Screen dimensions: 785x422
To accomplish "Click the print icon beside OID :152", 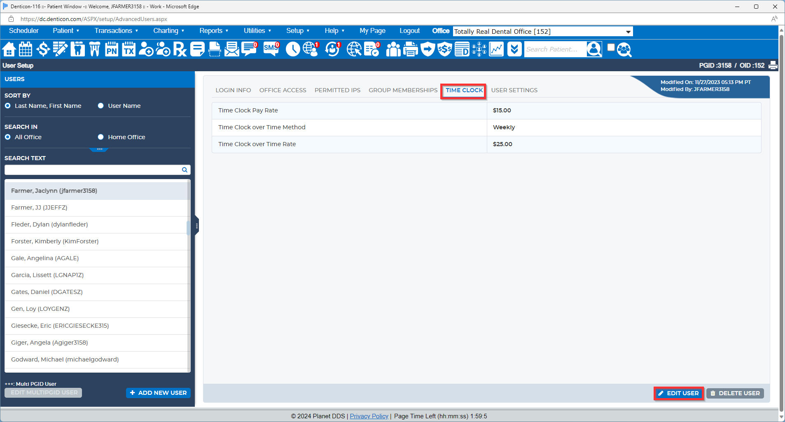I will point(773,65).
